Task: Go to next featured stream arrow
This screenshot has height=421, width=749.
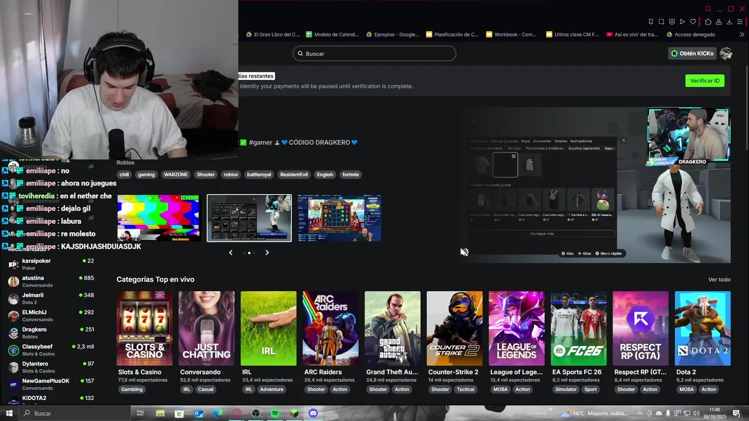Action: point(267,253)
